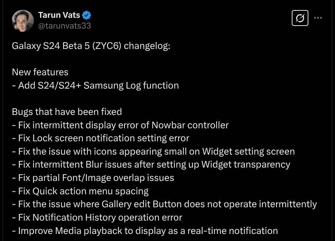Click the Lock screen notification fix line
The width and height of the screenshot is (335, 241).
point(101,138)
